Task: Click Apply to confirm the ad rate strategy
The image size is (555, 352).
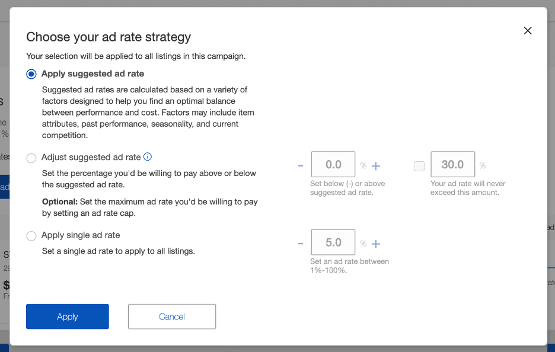Action: pyautogui.click(x=67, y=316)
